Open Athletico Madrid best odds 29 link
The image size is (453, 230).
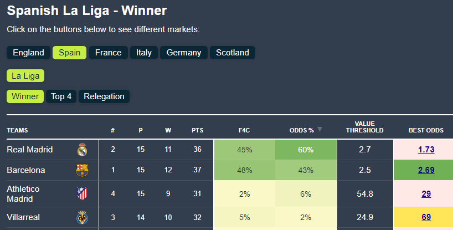(426, 193)
